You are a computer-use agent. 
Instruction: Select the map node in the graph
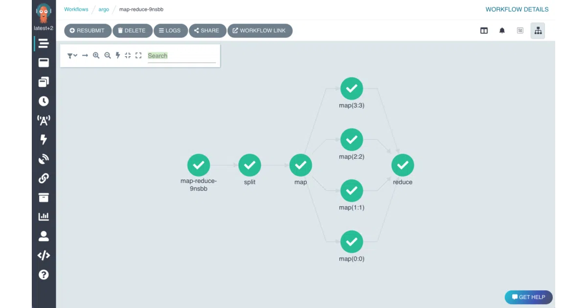tap(301, 165)
